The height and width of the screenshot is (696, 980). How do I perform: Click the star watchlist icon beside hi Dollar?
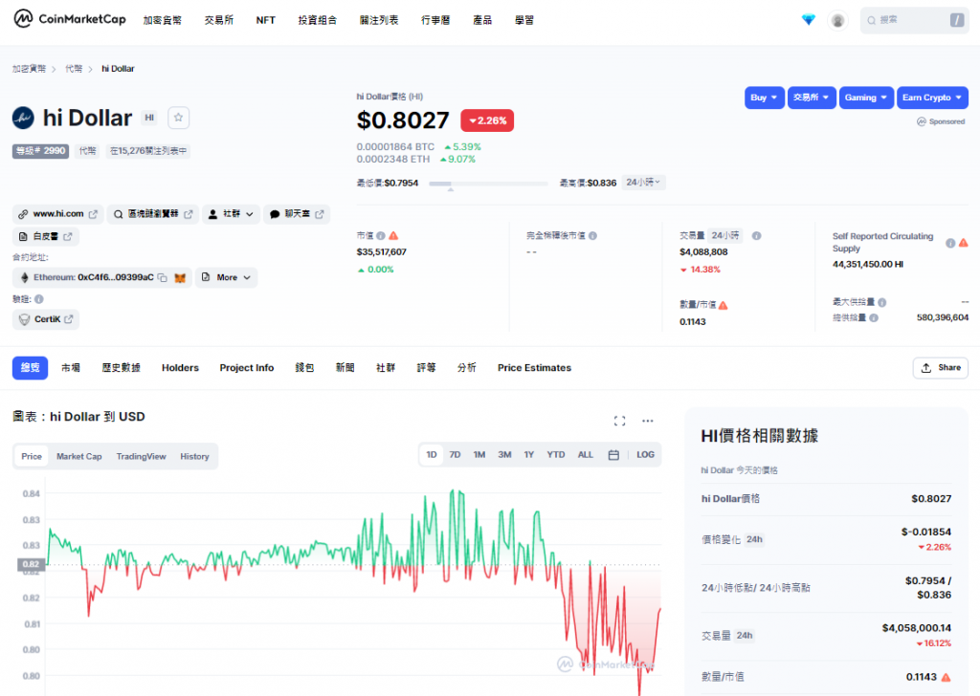point(179,118)
